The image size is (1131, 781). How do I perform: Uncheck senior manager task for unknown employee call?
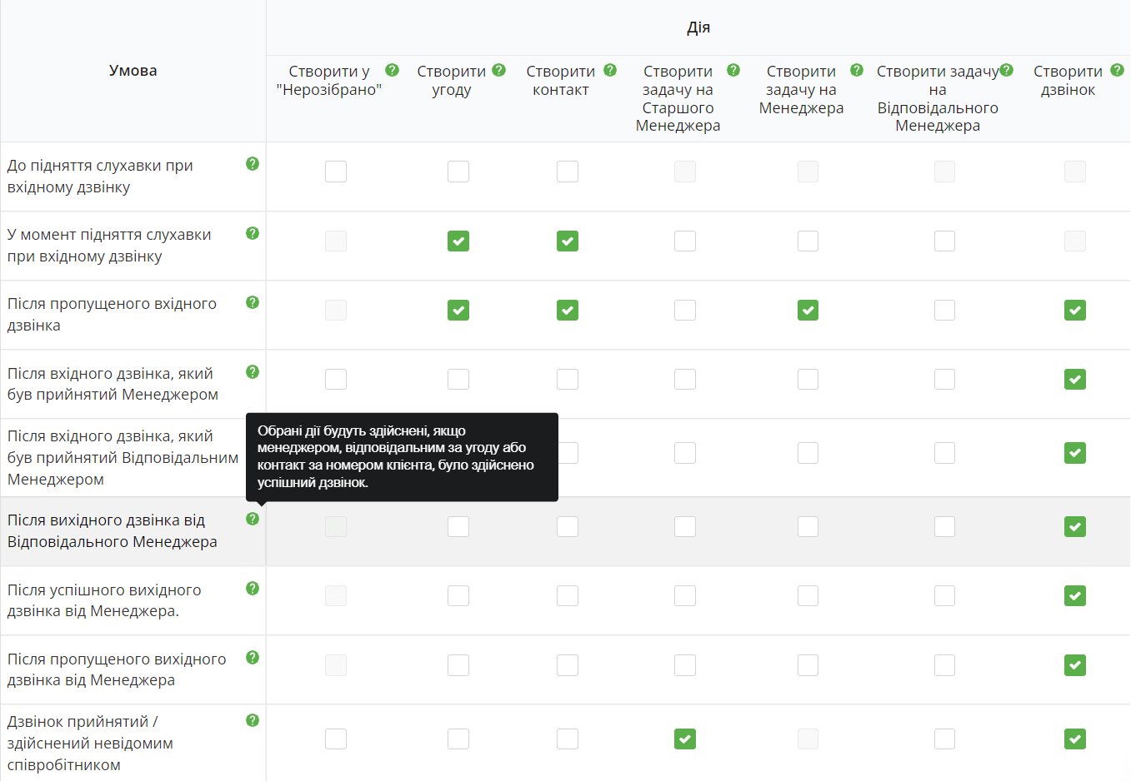685,739
